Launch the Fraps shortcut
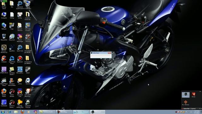Screen dimensions: 202x114 (12, 26)
